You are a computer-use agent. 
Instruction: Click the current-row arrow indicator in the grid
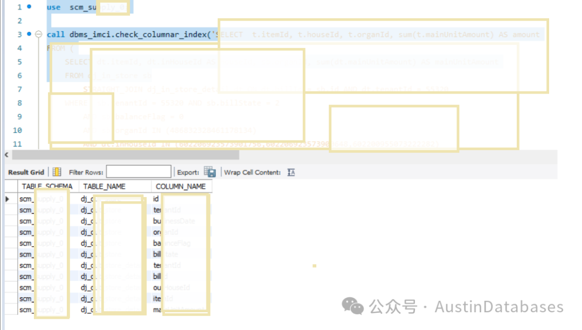(x=8, y=199)
